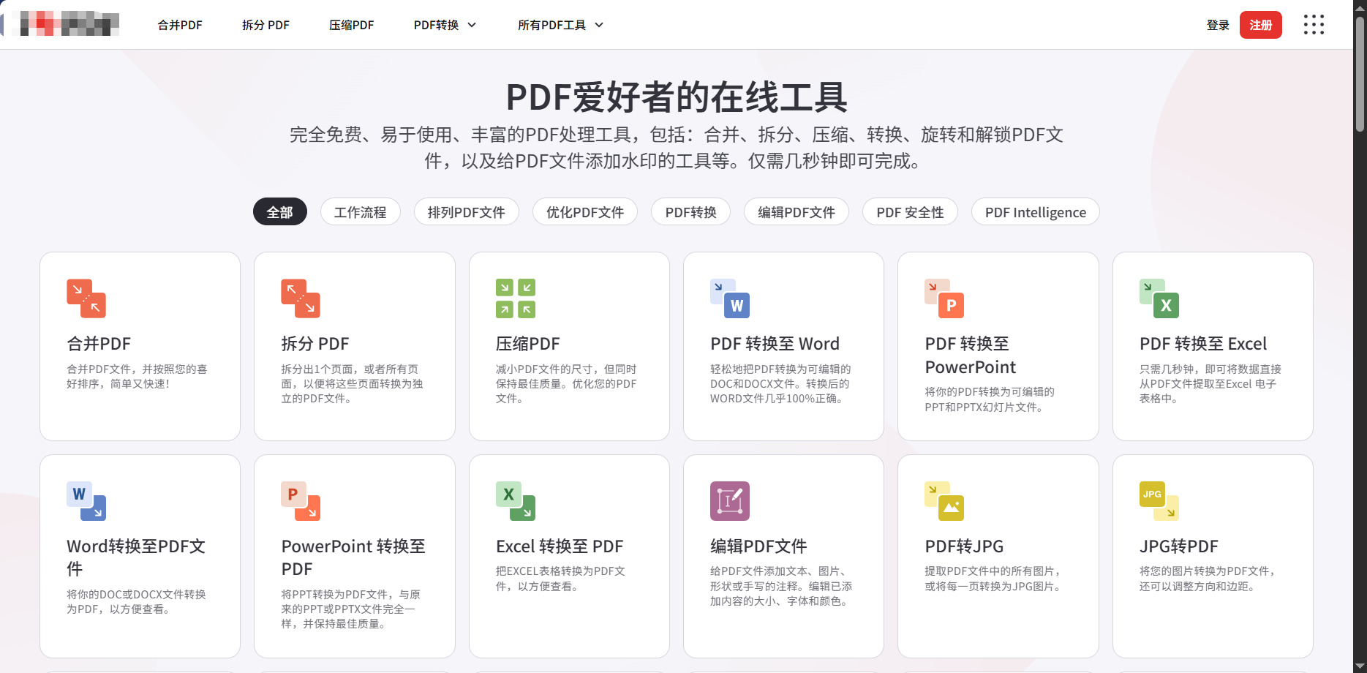Select the 排列PDF文件 filter tab
1367x673 pixels.
pyautogui.click(x=467, y=212)
